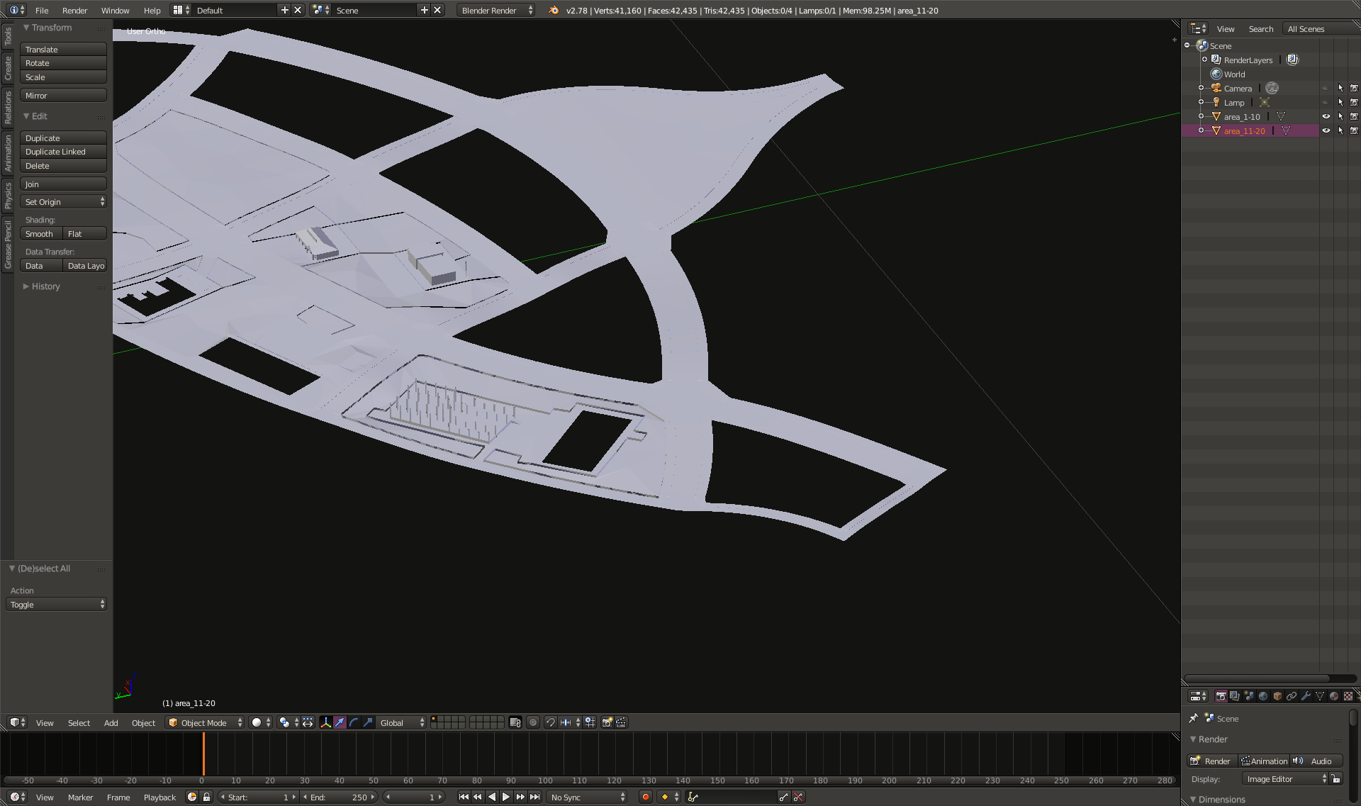Viewport: 1361px width, 806px height.
Task: Toggle Camera renderability camera icon
Action: 1354,89
